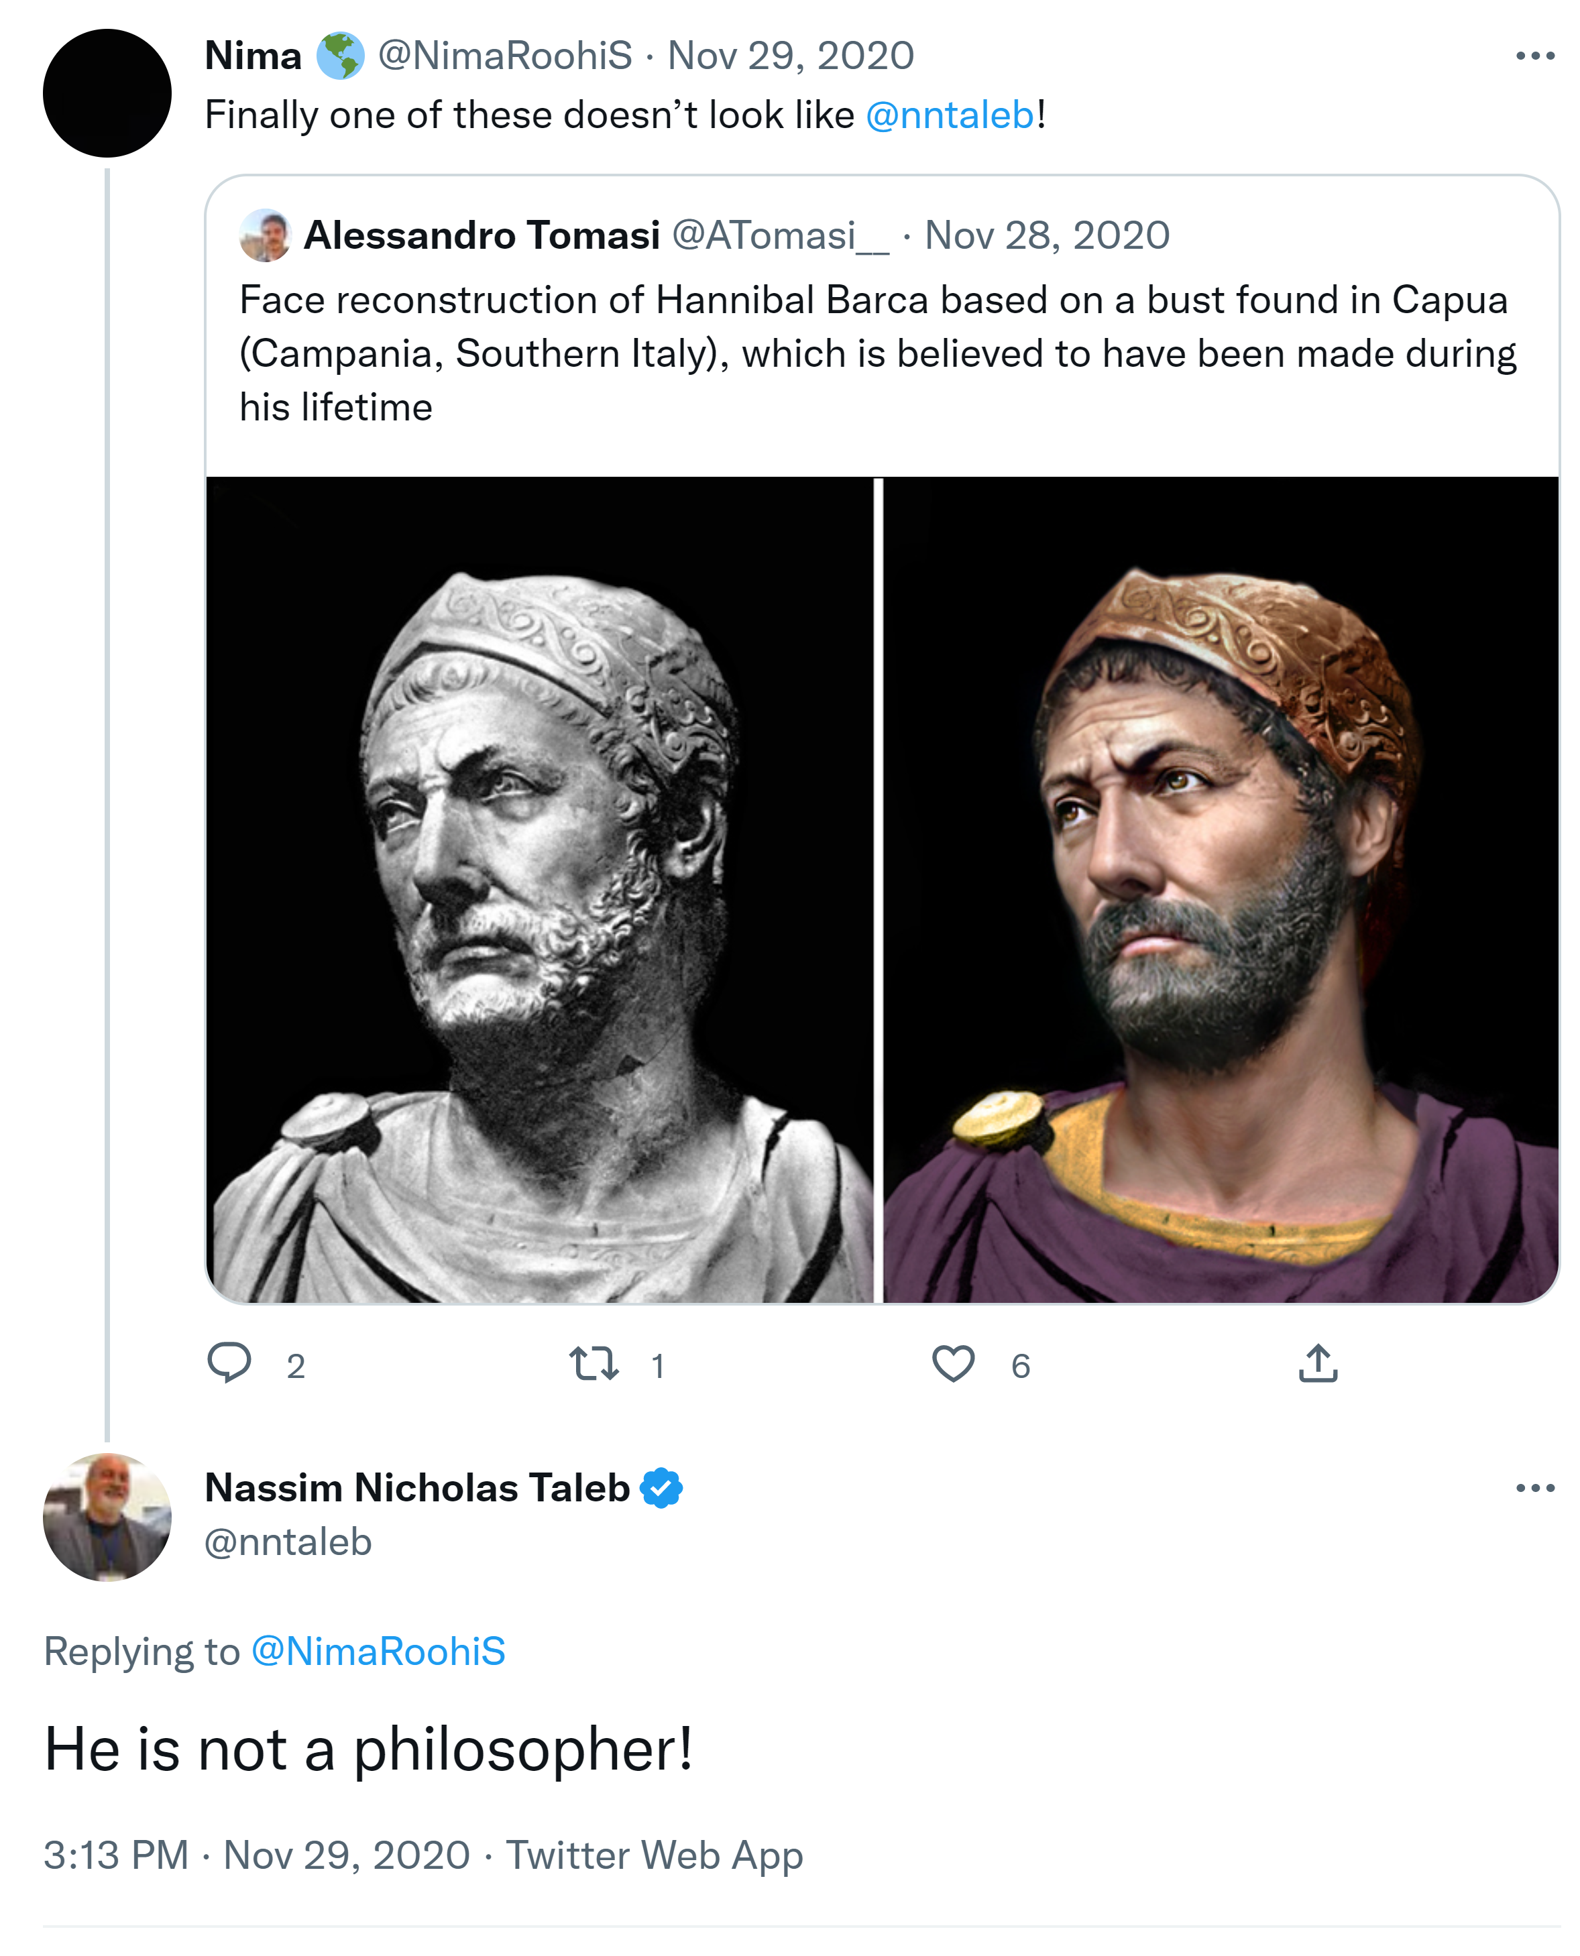Open Nassim Taleb's profile photo
Image resolution: width=1580 pixels, height=1956 pixels.
pyautogui.click(x=107, y=1517)
